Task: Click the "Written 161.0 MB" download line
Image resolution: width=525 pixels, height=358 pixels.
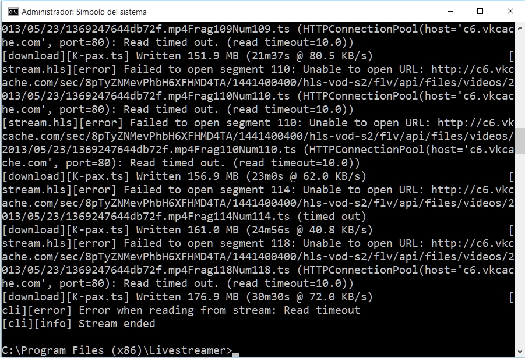Action: coord(187,230)
